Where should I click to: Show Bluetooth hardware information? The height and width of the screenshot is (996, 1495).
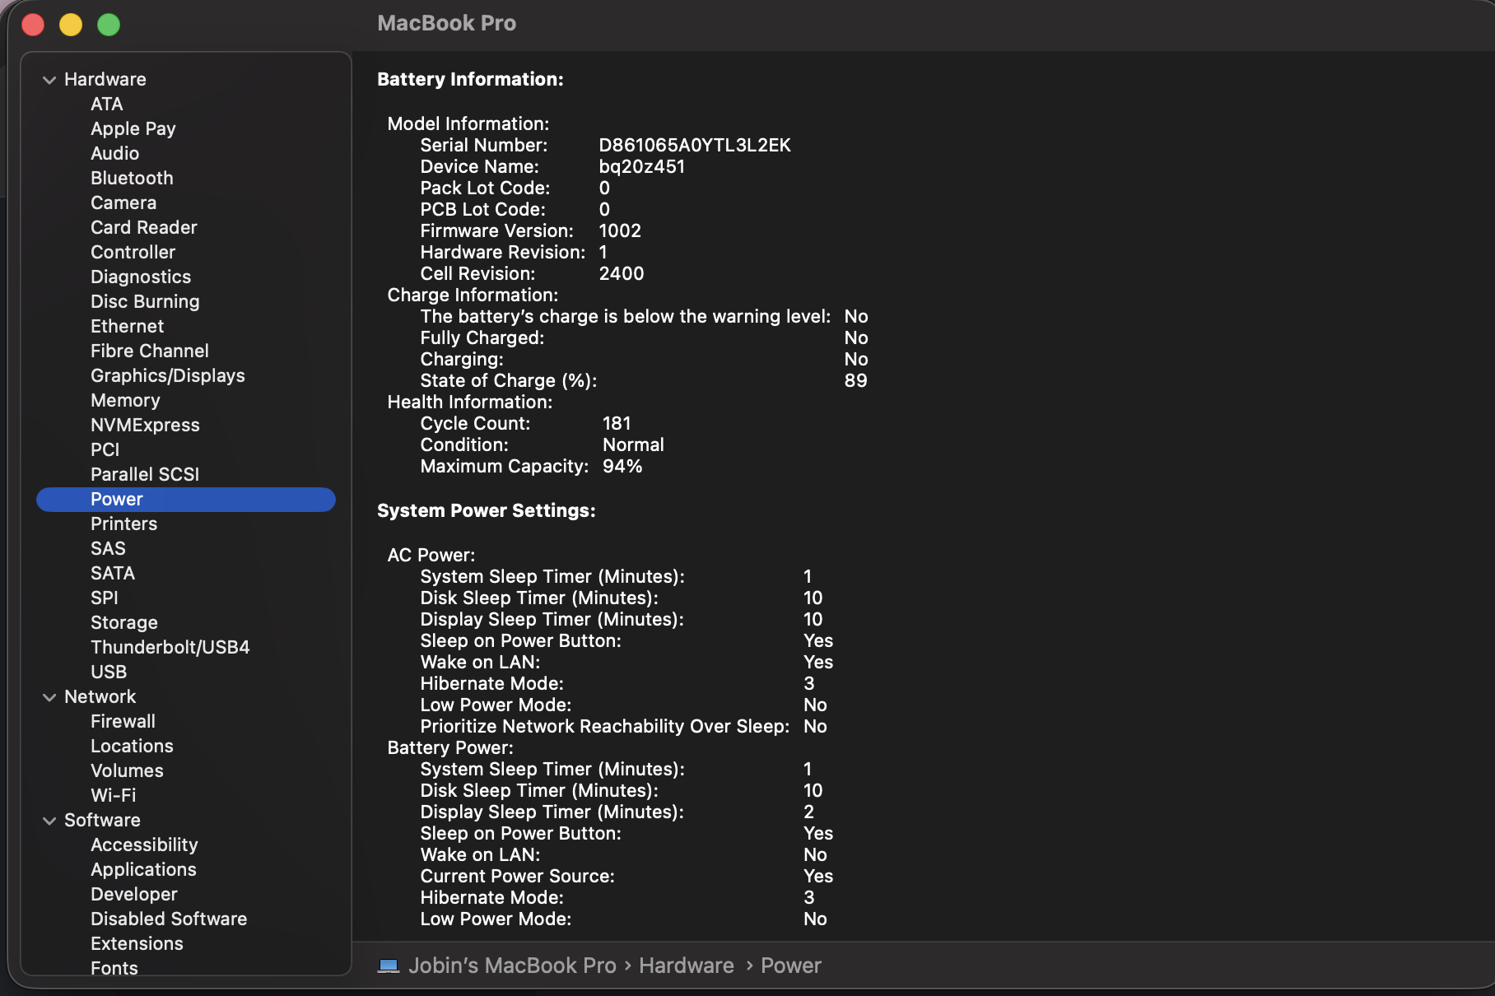point(133,178)
